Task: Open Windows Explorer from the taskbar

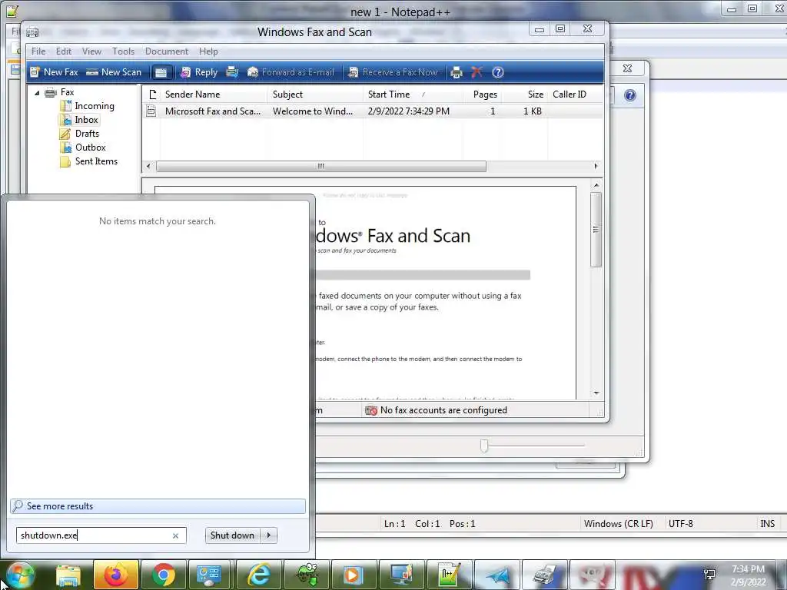Action: coord(68,575)
